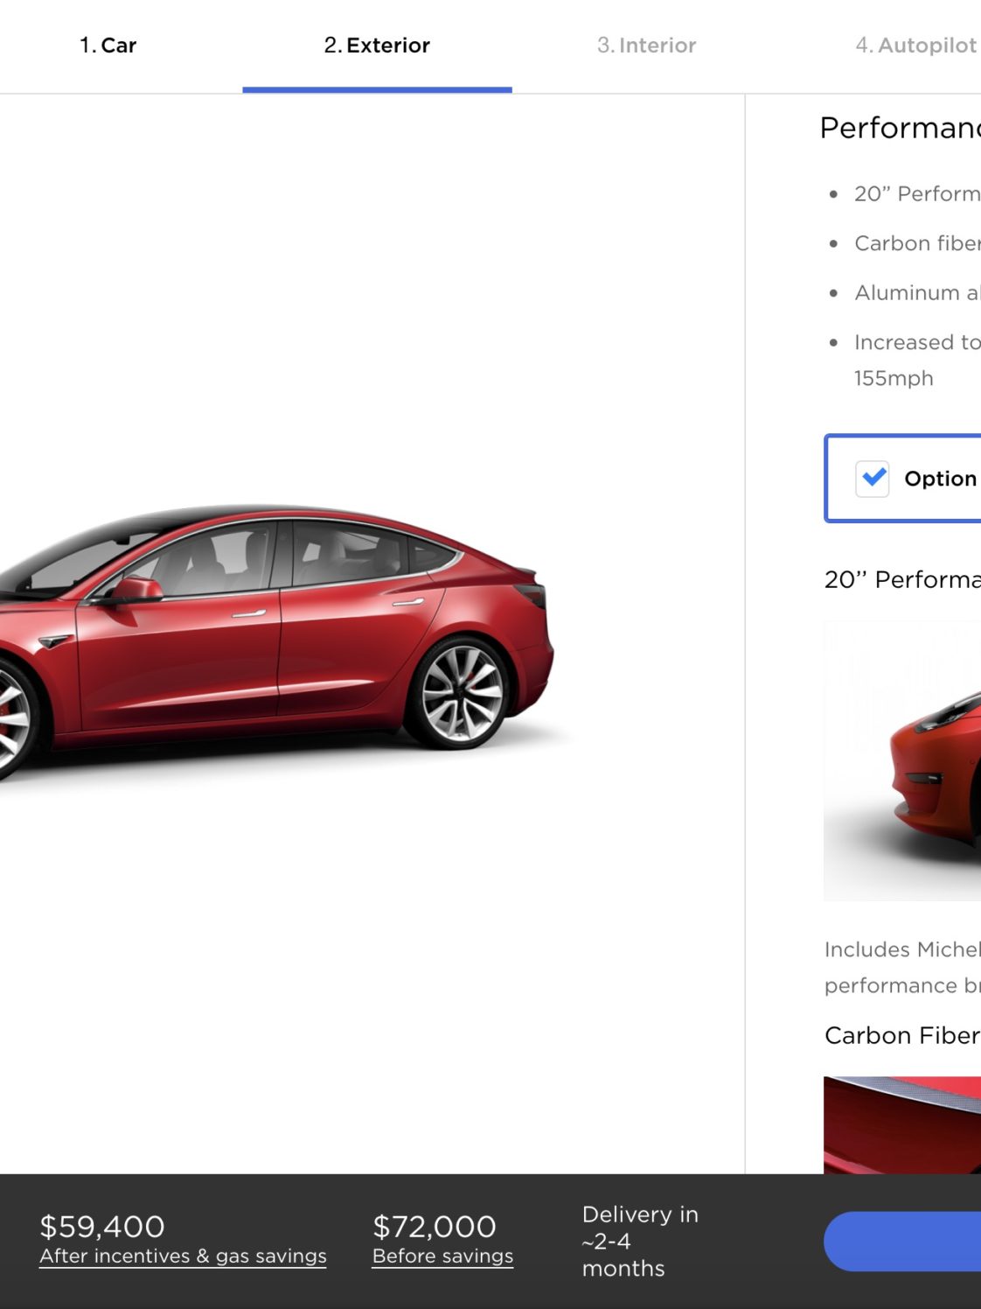981x1309 pixels.
Task: Switch to the Interior tab
Action: tap(646, 45)
